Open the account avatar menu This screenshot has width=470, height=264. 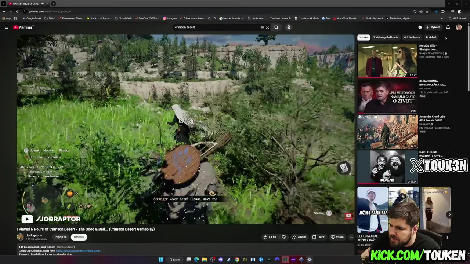click(x=459, y=27)
